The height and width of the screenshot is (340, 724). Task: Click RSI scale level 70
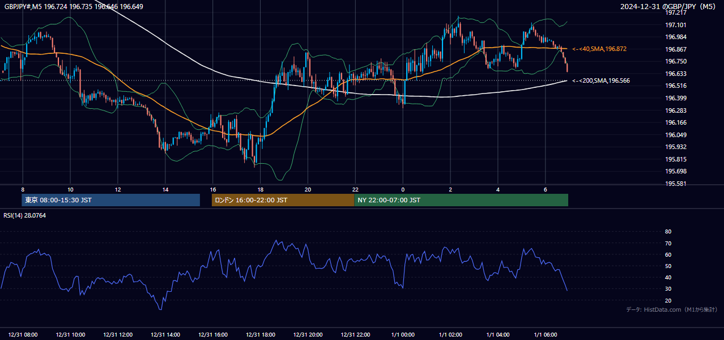[x=668, y=244]
